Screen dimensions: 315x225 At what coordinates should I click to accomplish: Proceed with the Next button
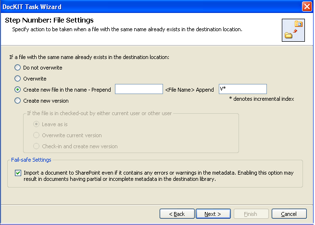tap(213, 214)
